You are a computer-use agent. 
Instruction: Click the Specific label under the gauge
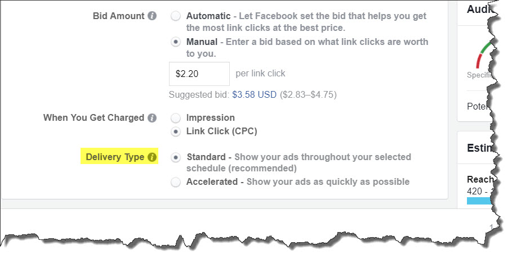(479, 75)
